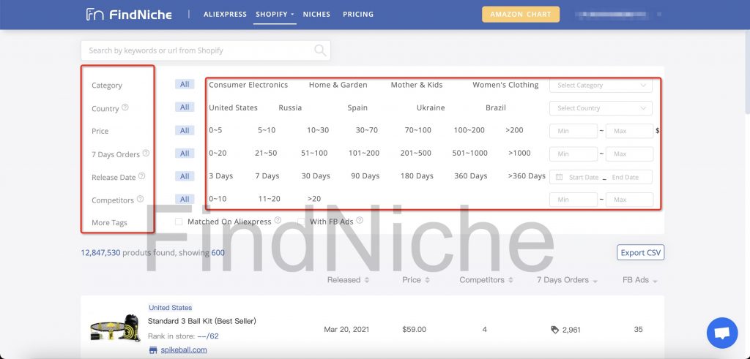This screenshot has height=359, width=750.
Task: Sort by the Price column arrows
Action: (x=427, y=280)
